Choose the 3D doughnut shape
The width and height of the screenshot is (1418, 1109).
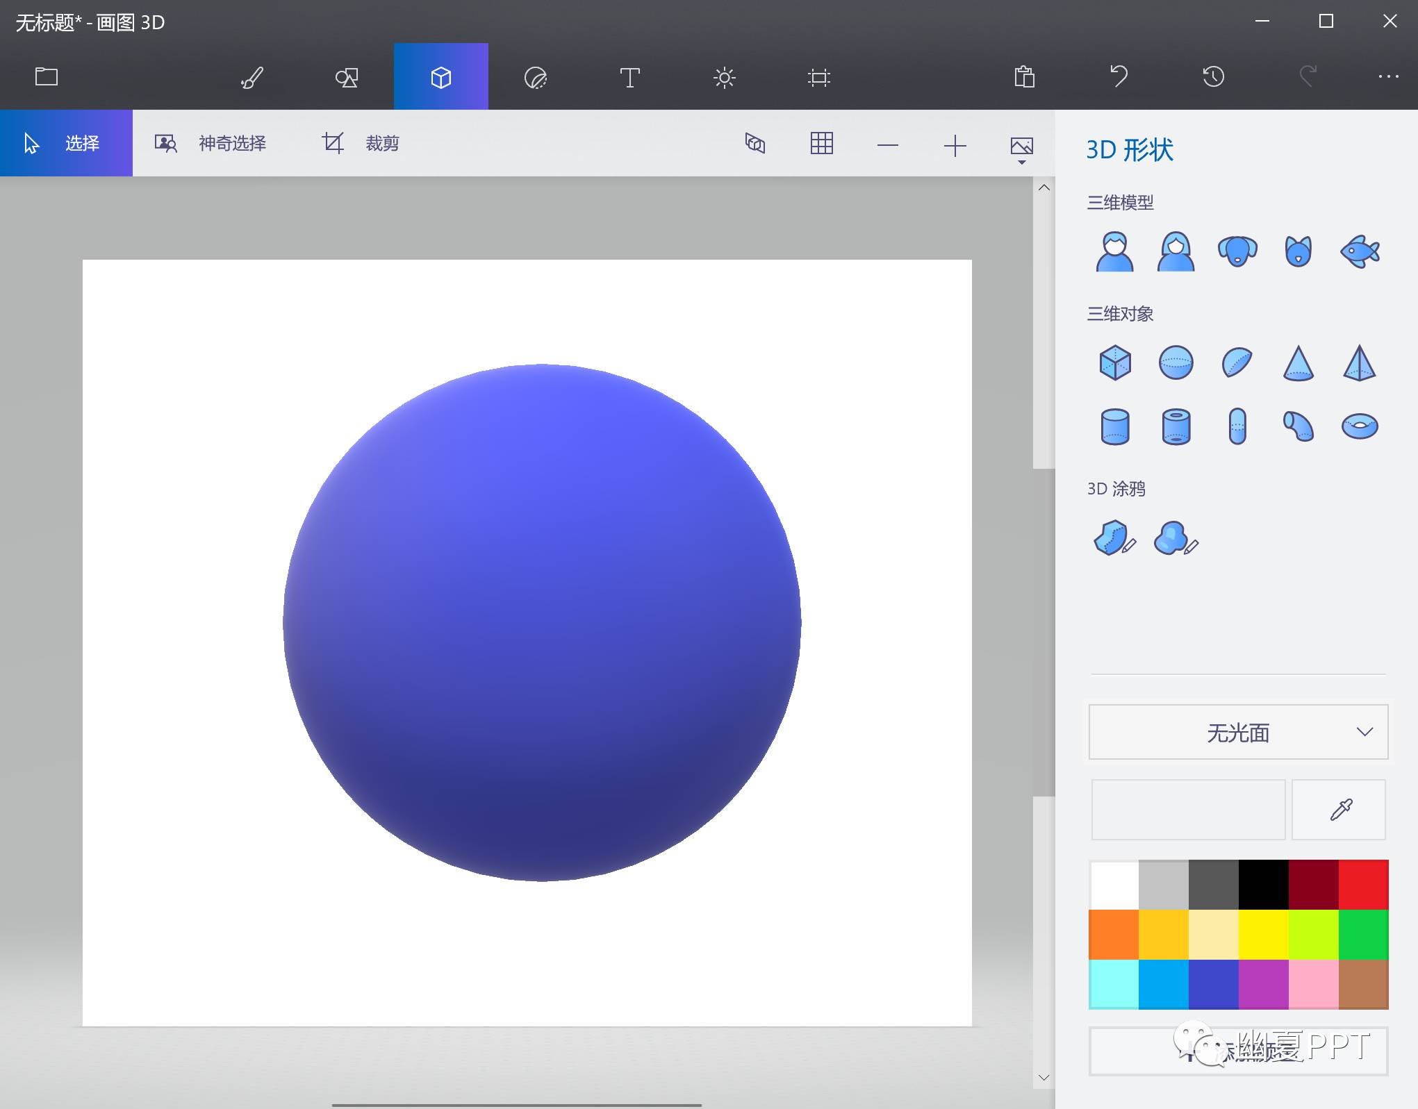[x=1359, y=426]
